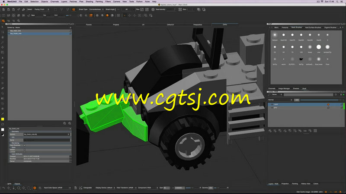Open the Image Manager tab
Image resolution: width=346 pixels, height=194 pixels.
pyautogui.click(x=284, y=88)
